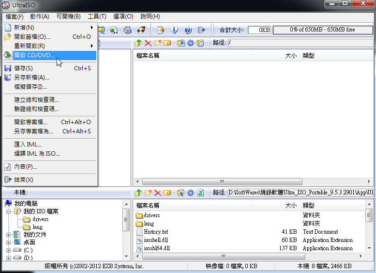
Task: Click the red X delete icon in local pane toolbar
Action: pos(158,193)
